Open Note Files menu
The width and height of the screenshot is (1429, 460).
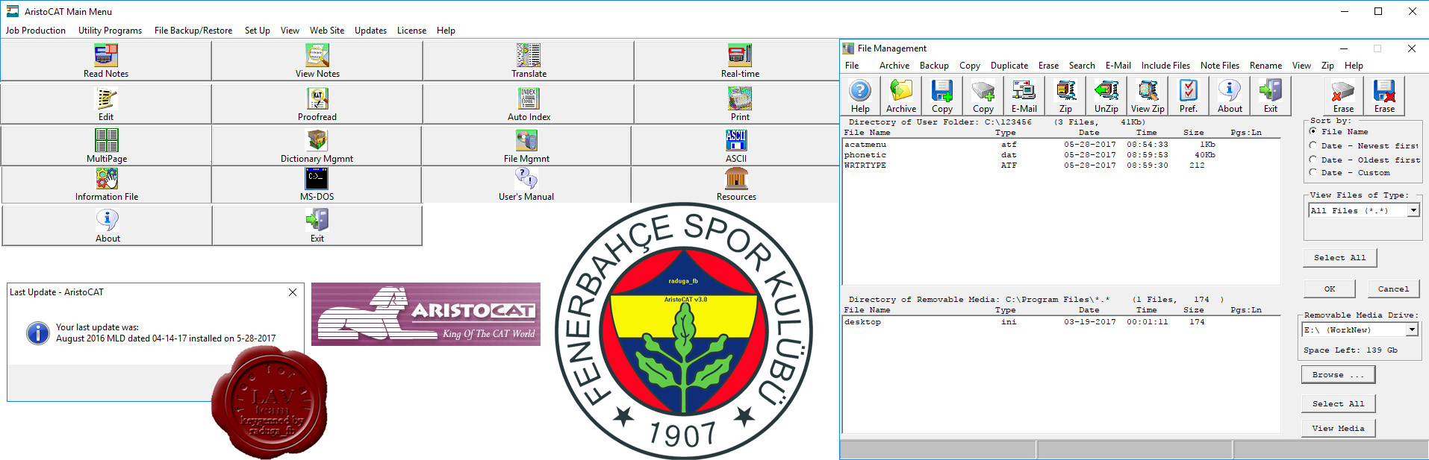1220,66
